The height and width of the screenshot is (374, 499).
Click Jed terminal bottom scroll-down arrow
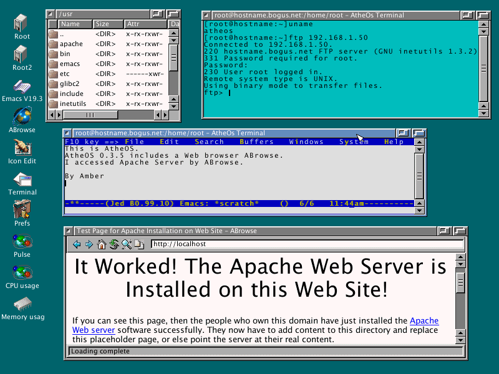click(x=419, y=210)
